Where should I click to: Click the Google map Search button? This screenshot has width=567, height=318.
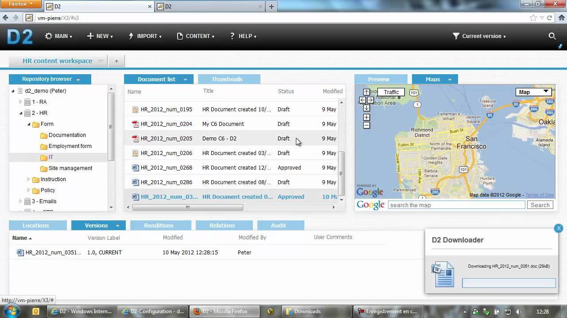(540, 205)
